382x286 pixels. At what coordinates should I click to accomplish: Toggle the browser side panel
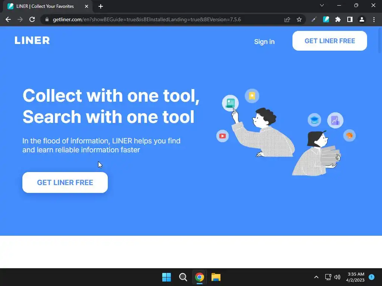(350, 19)
